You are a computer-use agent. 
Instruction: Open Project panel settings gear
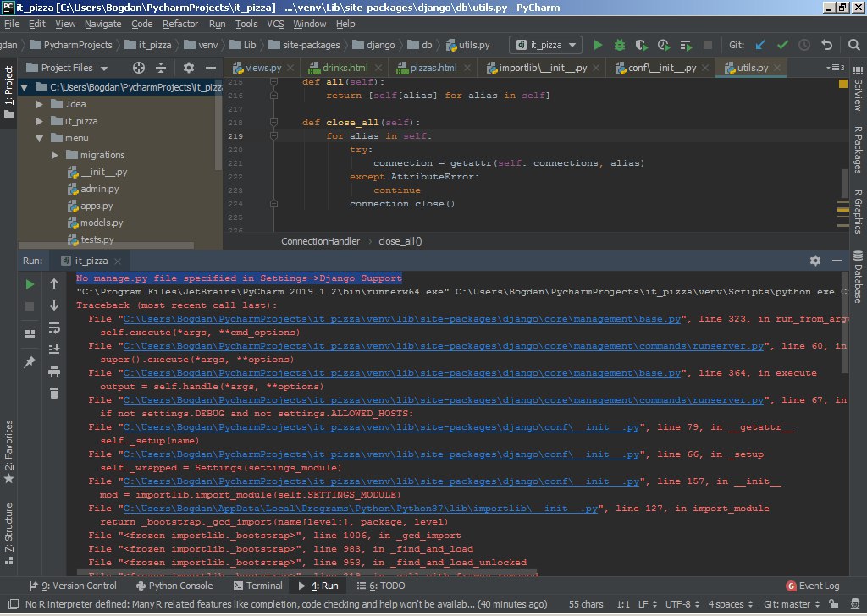click(189, 68)
